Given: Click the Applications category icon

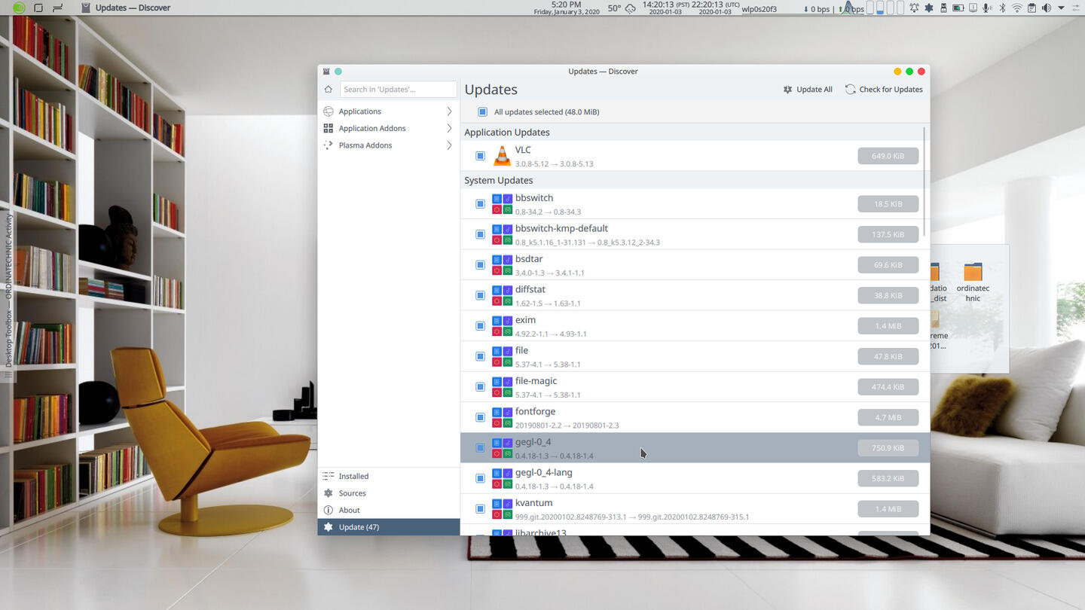Looking at the screenshot, I should pyautogui.click(x=328, y=111).
